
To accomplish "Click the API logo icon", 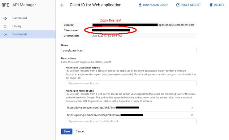I will pyautogui.click(x=5, y=5).
